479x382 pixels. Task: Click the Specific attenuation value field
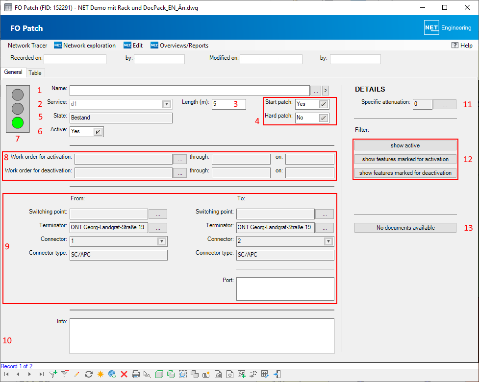pos(423,104)
